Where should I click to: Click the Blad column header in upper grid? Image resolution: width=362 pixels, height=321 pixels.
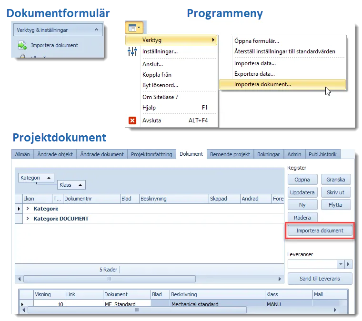(130, 199)
